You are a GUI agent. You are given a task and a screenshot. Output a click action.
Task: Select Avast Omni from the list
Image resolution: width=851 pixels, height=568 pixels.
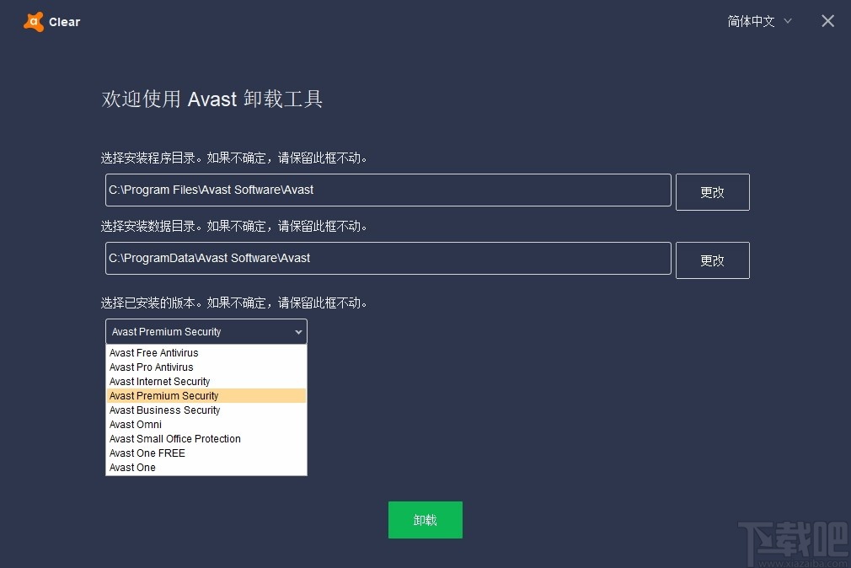pos(135,424)
